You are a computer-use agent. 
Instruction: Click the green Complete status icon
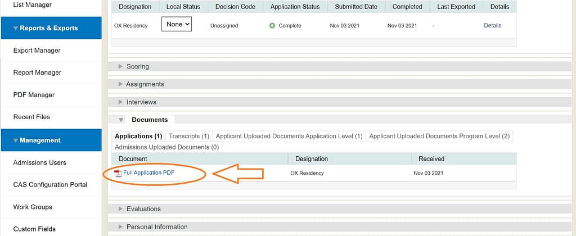272,25
